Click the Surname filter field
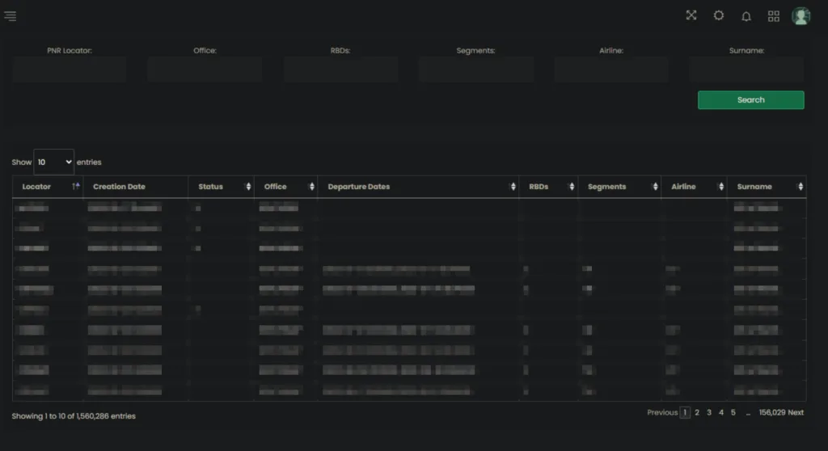The image size is (828, 451). pyautogui.click(x=746, y=70)
